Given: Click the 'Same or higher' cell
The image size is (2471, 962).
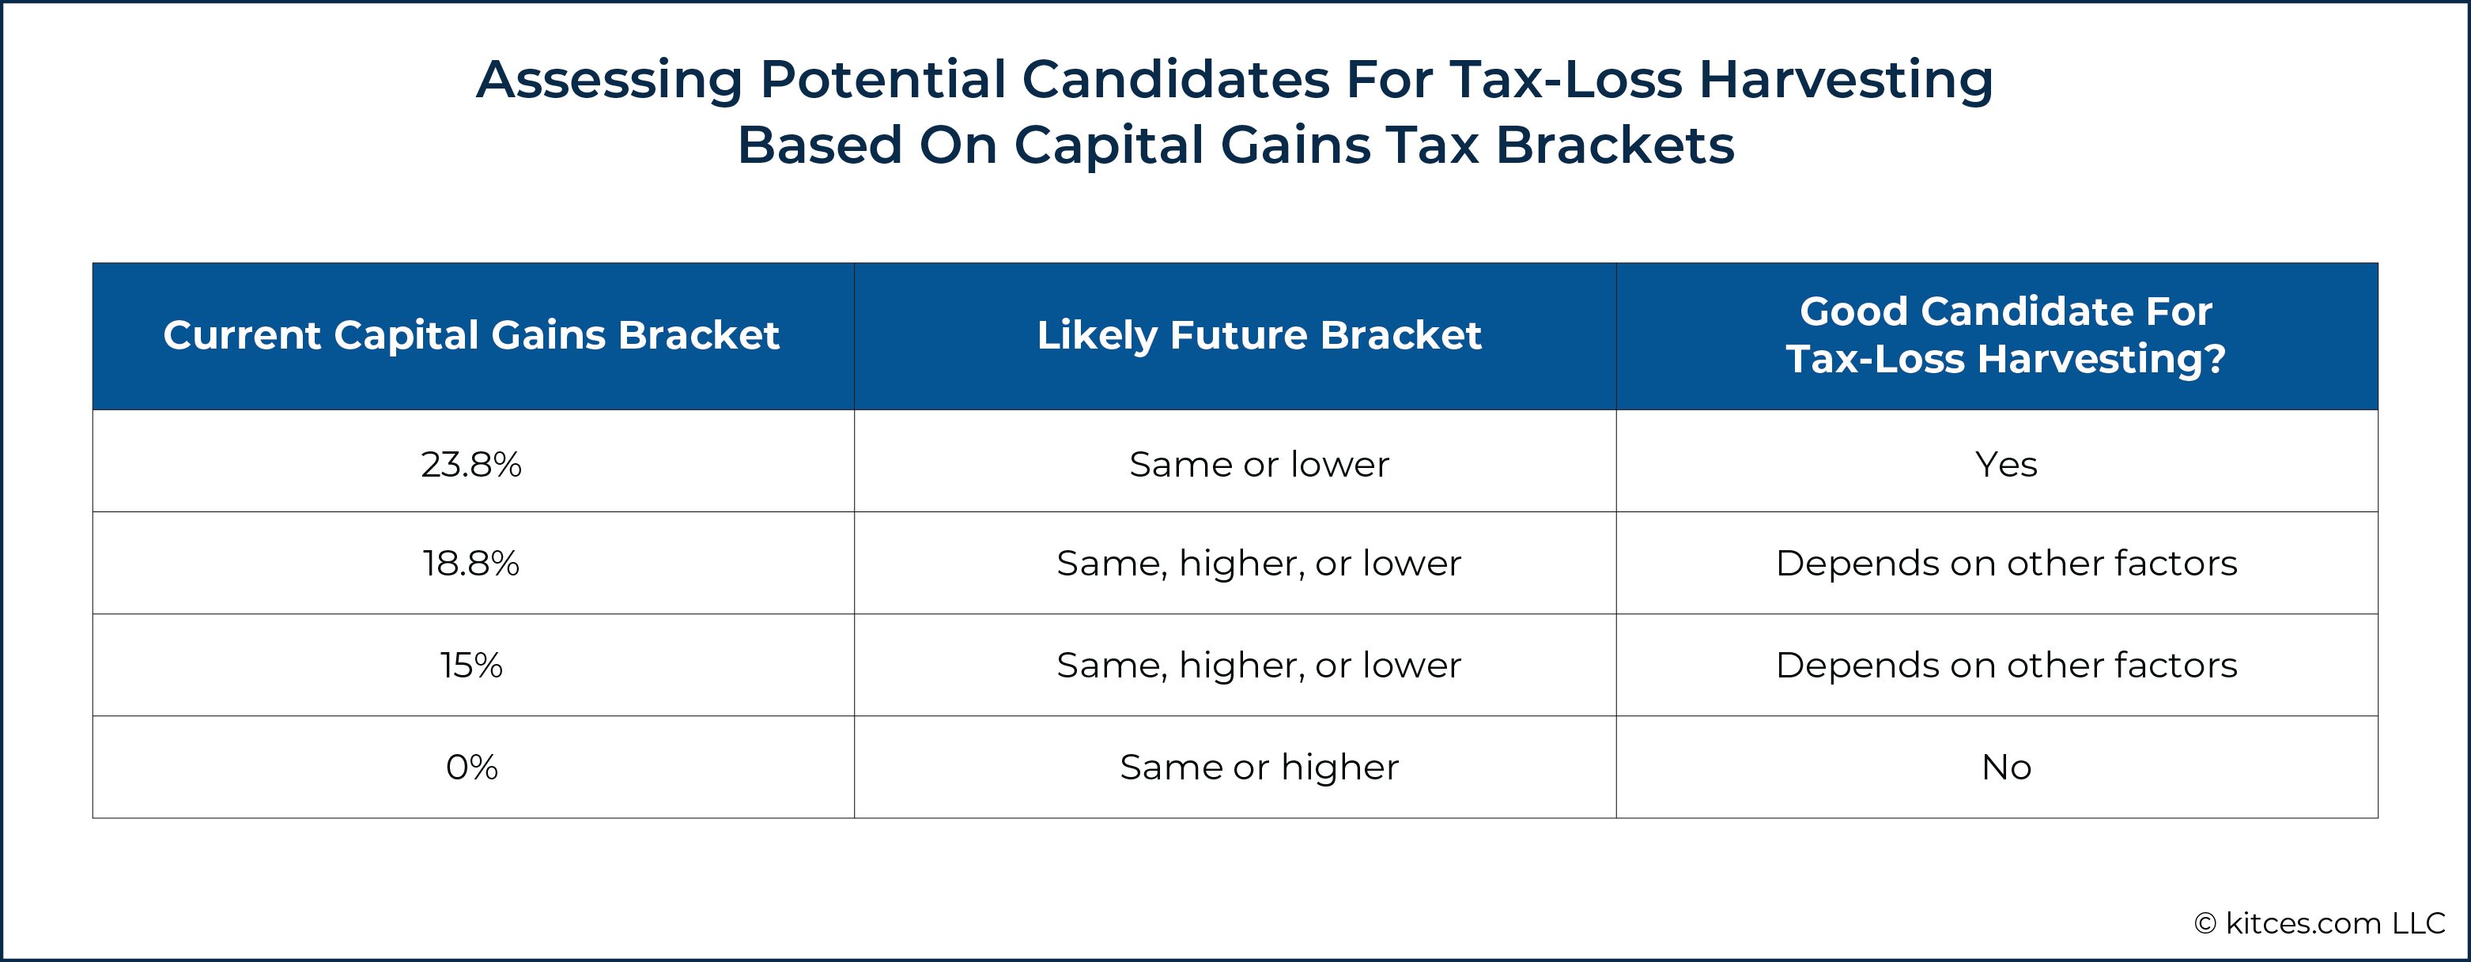Looking at the screenshot, I should 1235,768.
